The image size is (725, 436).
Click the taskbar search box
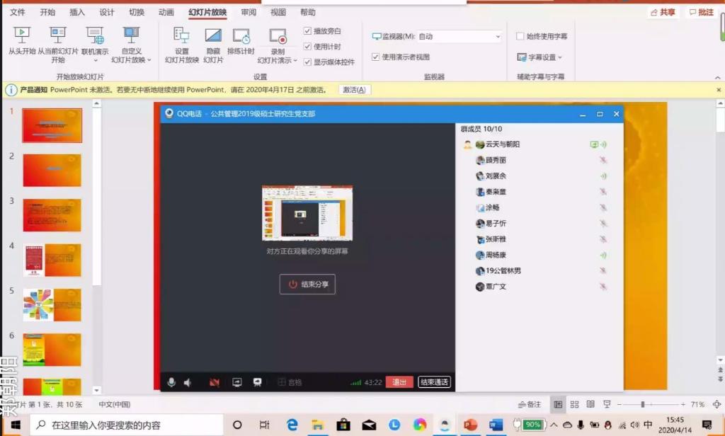(x=127, y=425)
